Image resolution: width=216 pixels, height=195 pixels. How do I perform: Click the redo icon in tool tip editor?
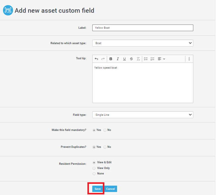tap(103, 59)
